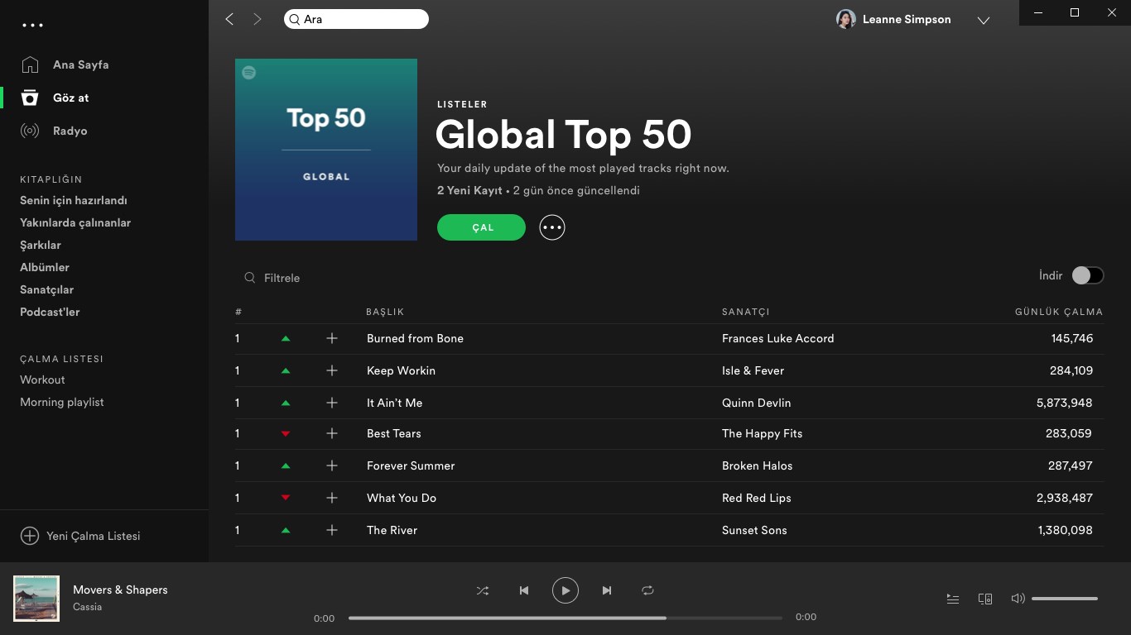Add Best Tears with plus icon
The image size is (1131, 635).
pos(332,433)
